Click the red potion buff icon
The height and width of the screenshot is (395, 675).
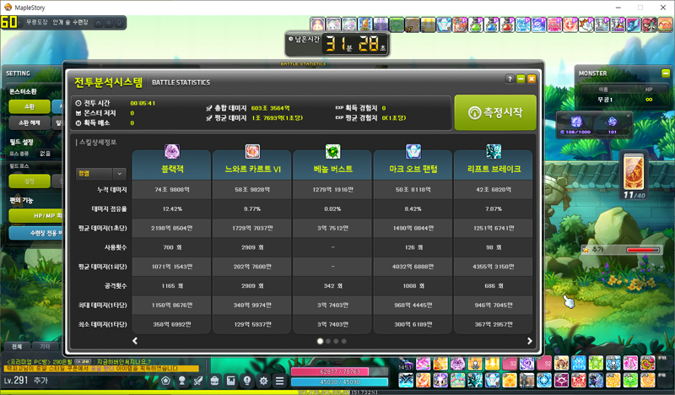508,24
